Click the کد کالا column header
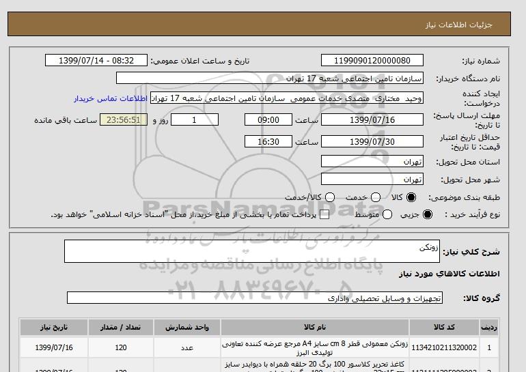This screenshot has height=372, width=526. pos(444,328)
